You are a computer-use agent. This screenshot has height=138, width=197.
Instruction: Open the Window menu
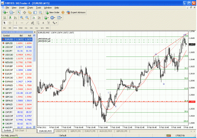click(x=48, y=8)
